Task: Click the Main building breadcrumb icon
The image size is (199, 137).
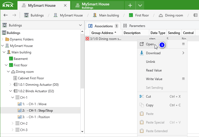Action: click(x=95, y=15)
